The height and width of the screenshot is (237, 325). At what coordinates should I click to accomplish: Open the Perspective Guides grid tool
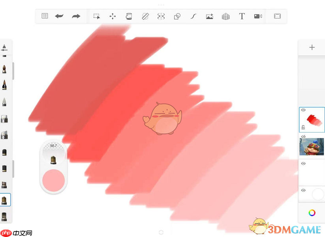[225, 16]
